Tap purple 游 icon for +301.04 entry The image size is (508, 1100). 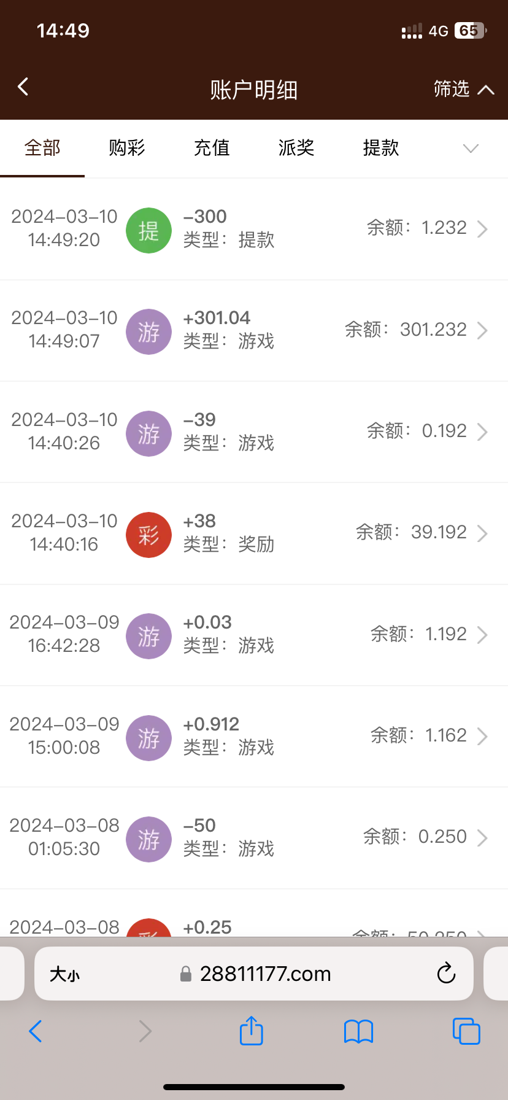click(x=148, y=331)
